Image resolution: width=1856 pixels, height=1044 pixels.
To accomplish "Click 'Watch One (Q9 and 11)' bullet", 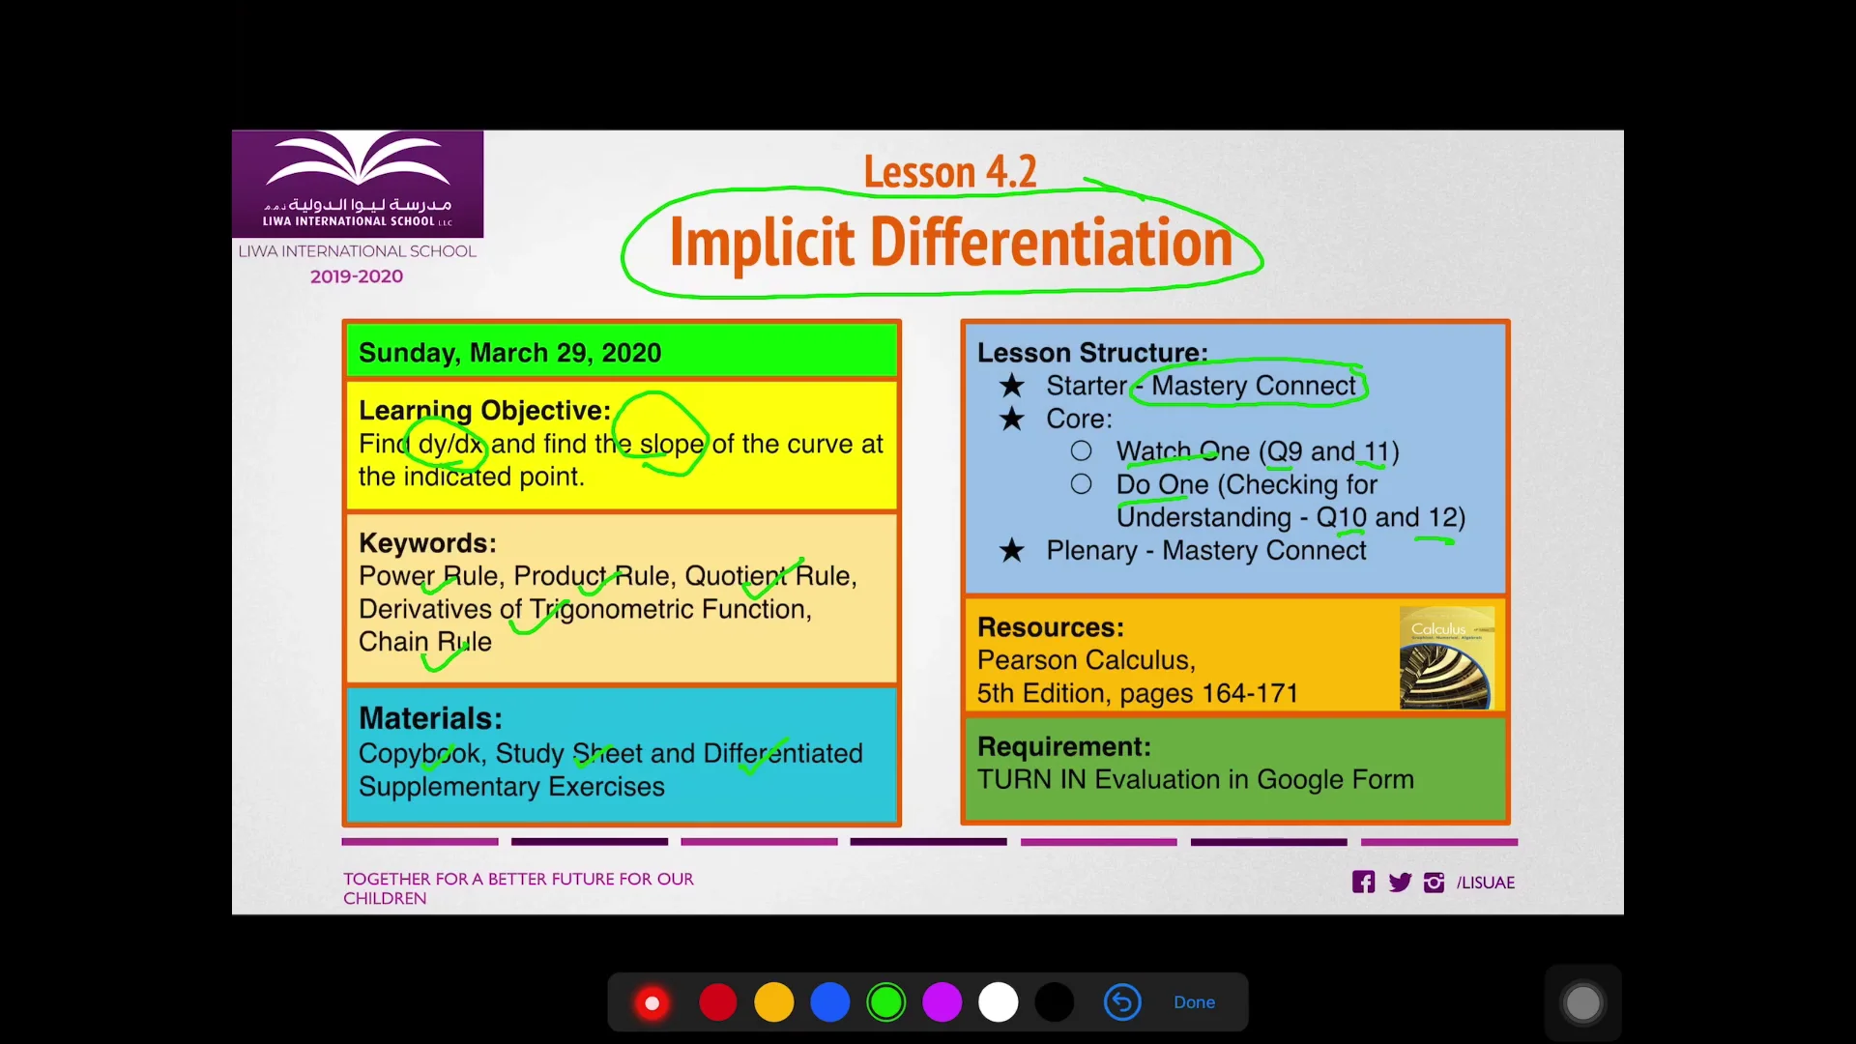I will coord(1258,451).
